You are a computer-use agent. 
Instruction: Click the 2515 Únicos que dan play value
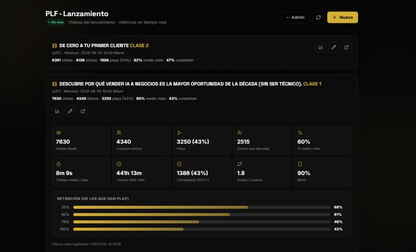243,142
